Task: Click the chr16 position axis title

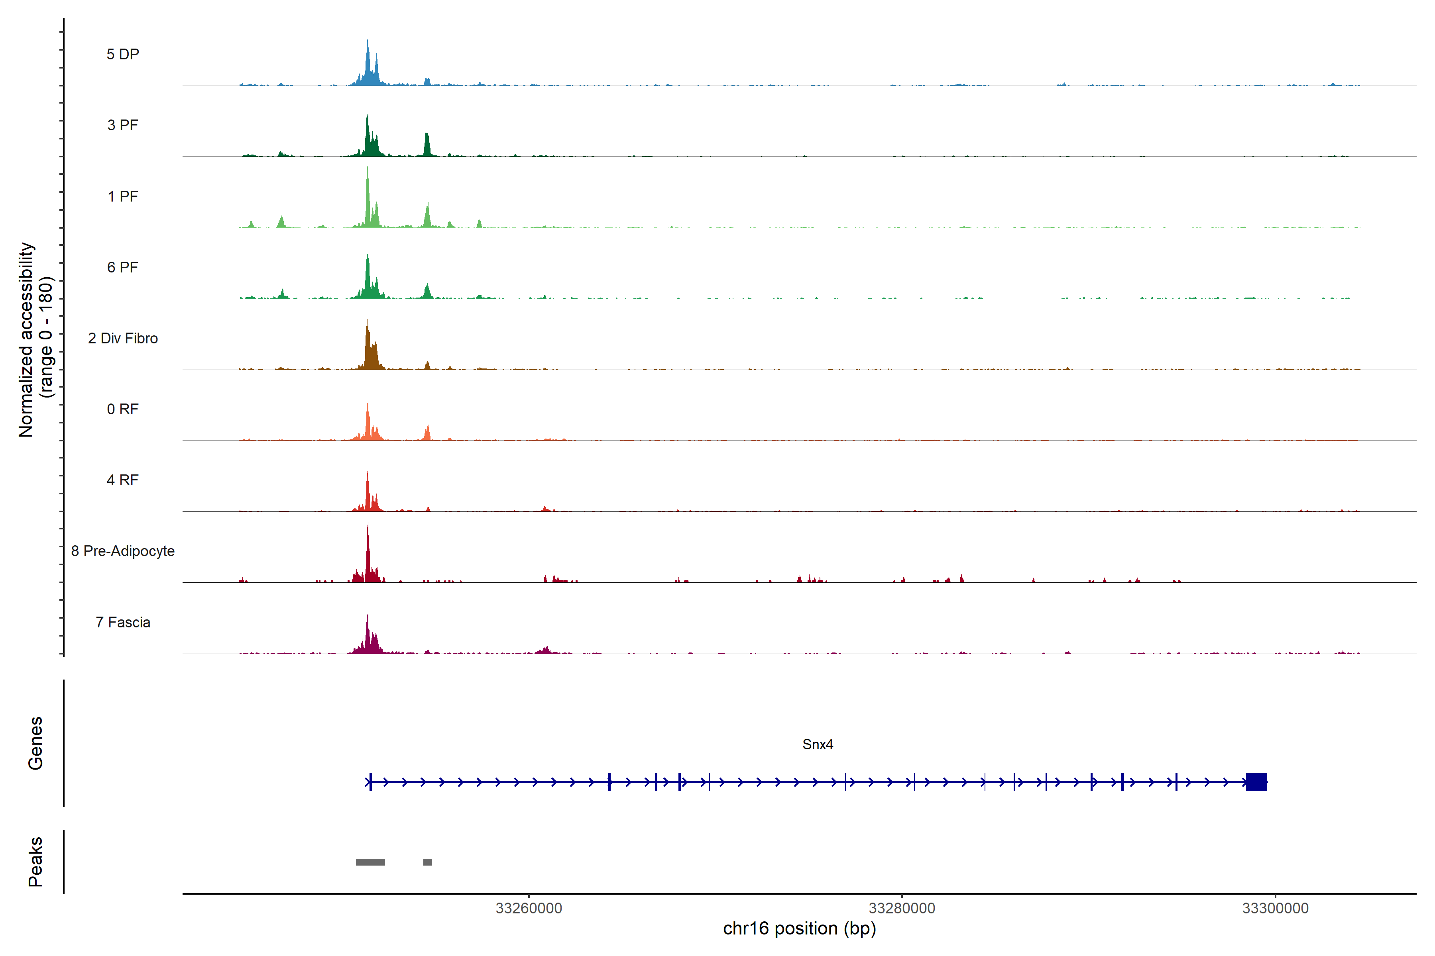Action: [799, 929]
